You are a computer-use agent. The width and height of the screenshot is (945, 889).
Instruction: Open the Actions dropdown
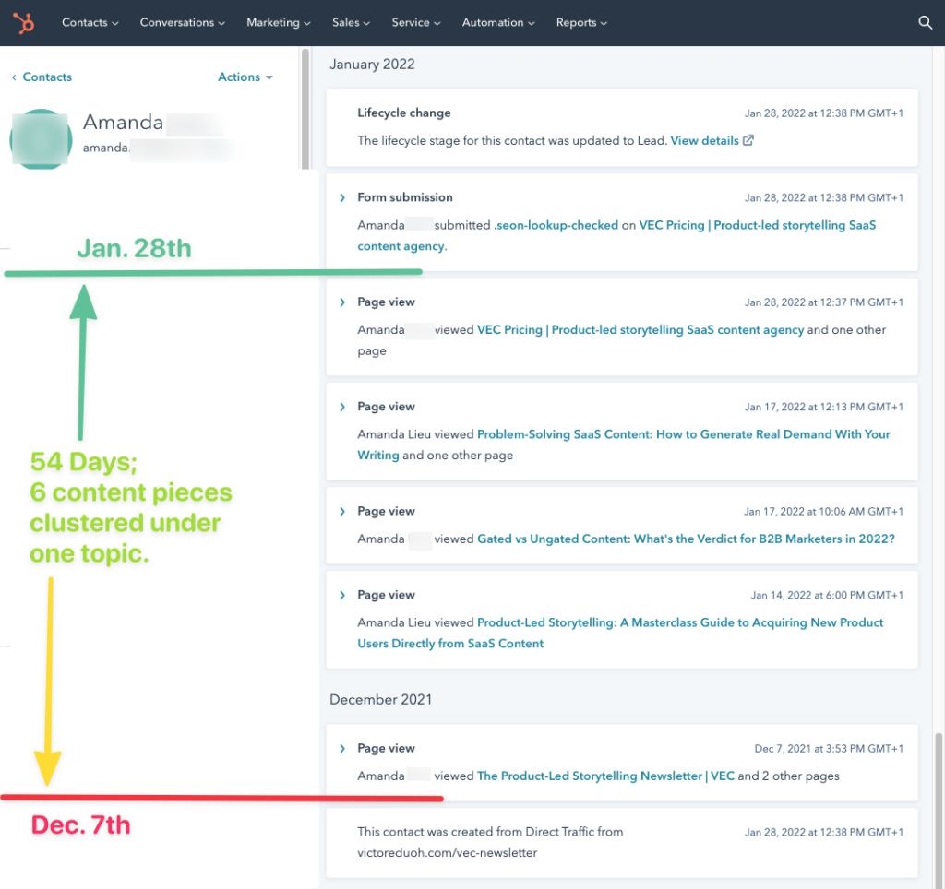pyautogui.click(x=245, y=77)
